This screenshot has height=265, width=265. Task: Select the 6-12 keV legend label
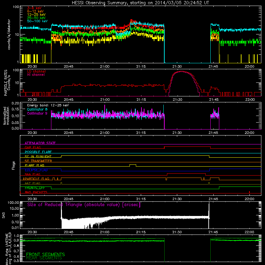point(35,11)
